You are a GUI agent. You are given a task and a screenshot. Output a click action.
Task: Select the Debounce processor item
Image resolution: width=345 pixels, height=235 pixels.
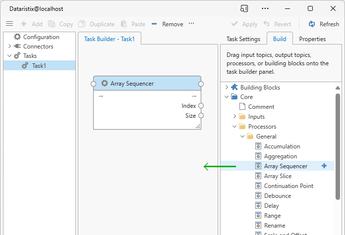(277, 196)
